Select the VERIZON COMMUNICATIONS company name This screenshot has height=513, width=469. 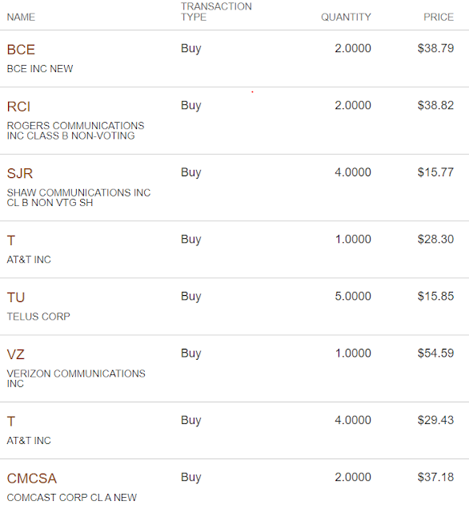[76, 378]
